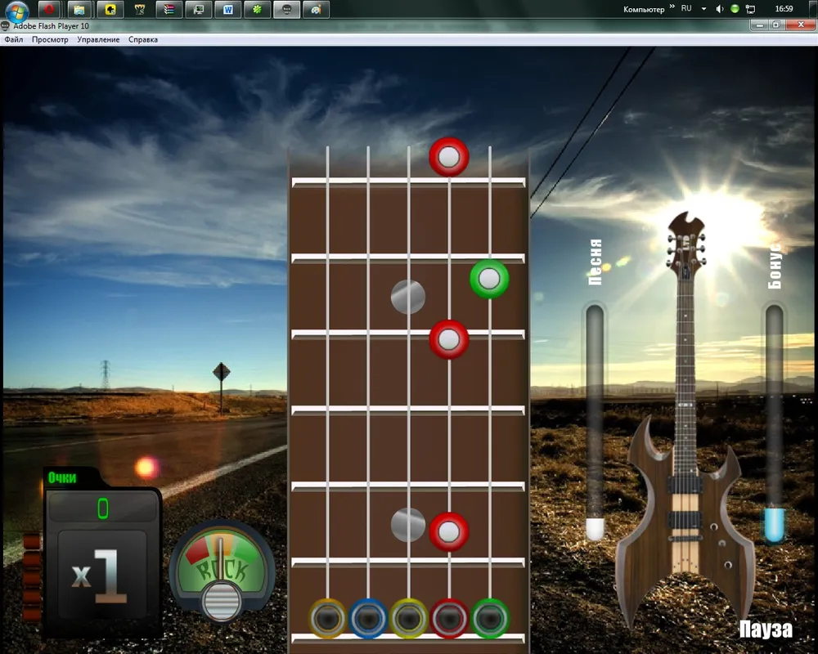Open the Windows Start orb
818x654 pixels.
[x=17, y=11]
